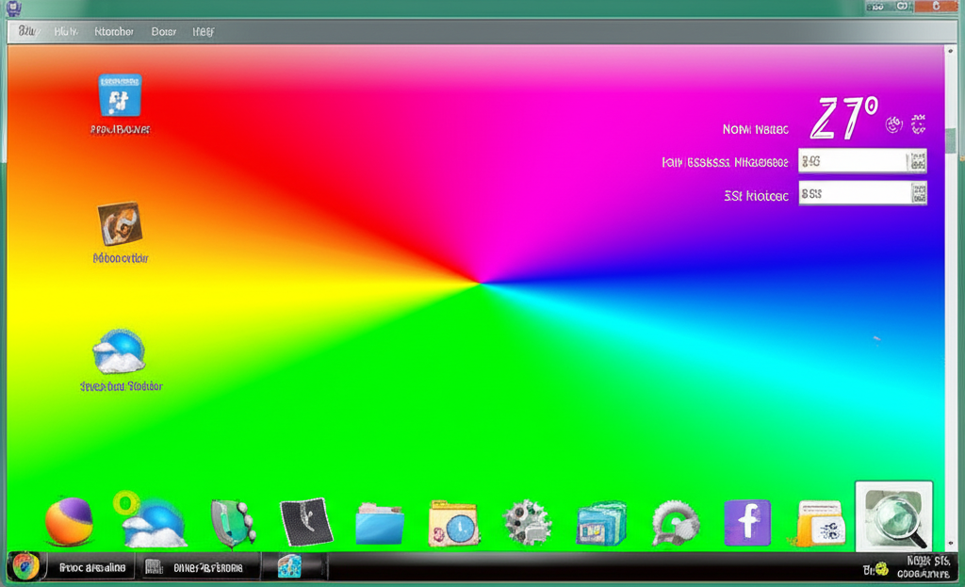Viewport: 965px width, 587px height.
Task: Open the gears settings icon in the dock
Action: (x=525, y=521)
